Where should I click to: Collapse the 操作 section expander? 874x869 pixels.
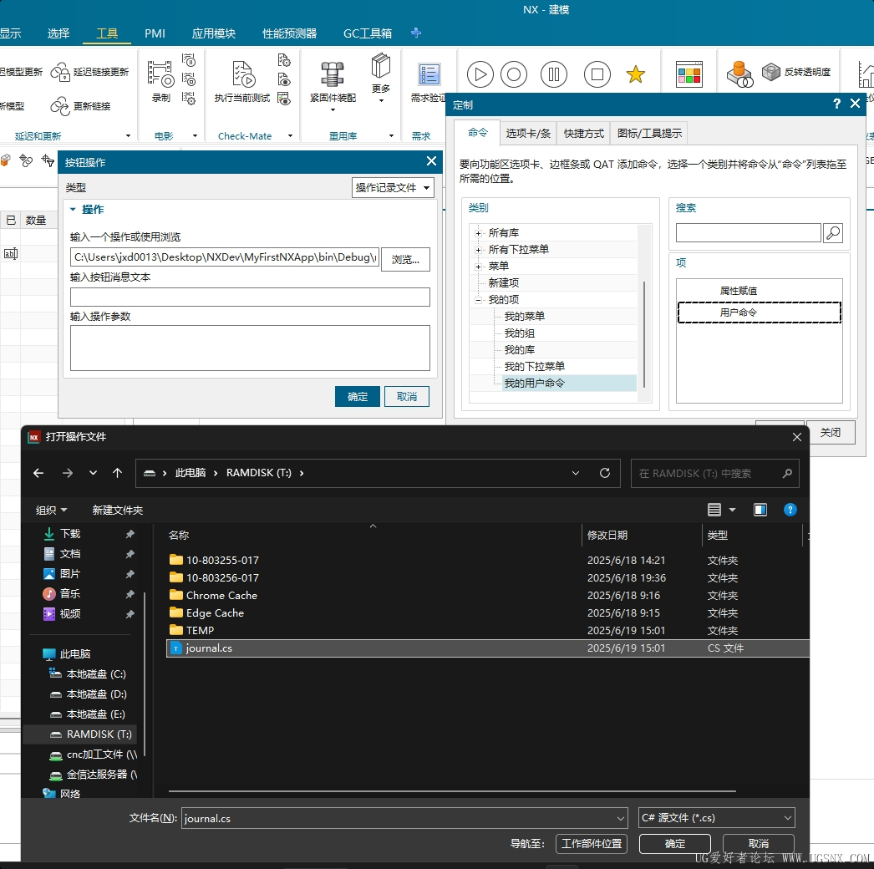click(73, 210)
